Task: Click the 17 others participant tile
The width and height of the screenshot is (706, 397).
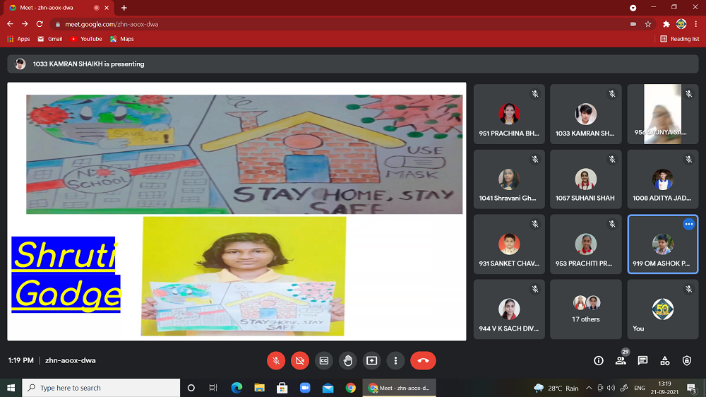Action: [586, 309]
